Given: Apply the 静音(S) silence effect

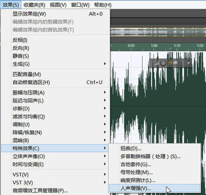Looking at the screenshot, I should point(55,56).
